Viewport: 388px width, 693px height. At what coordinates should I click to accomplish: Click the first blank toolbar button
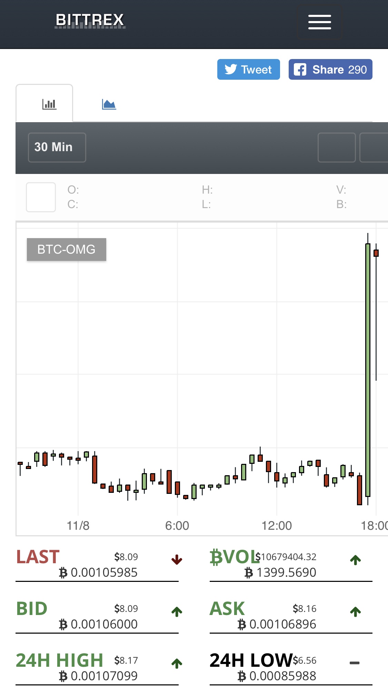point(337,147)
